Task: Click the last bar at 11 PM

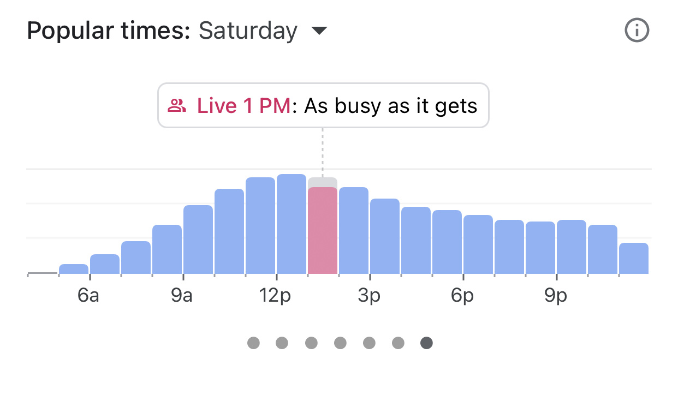Action: (x=634, y=258)
